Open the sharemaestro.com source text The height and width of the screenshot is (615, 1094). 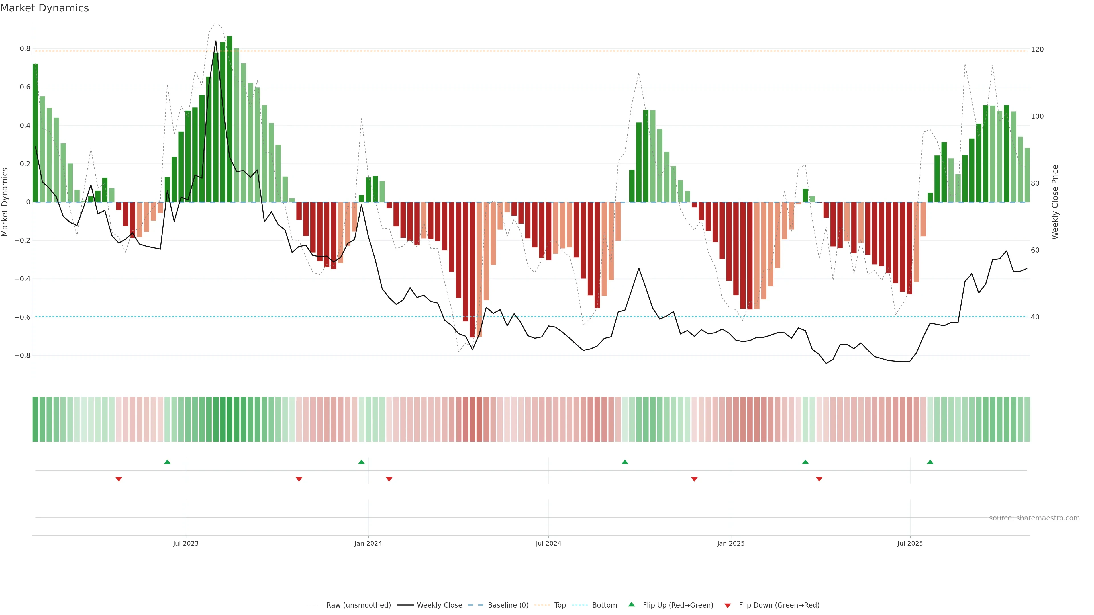pos(1034,518)
